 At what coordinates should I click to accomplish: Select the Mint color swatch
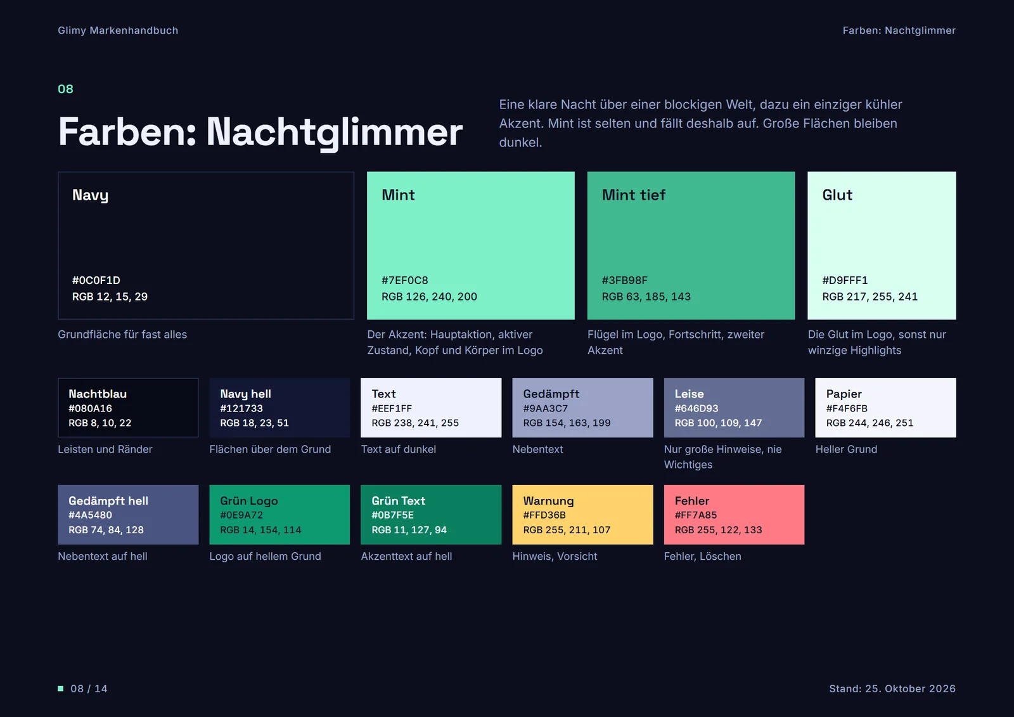(x=471, y=245)
